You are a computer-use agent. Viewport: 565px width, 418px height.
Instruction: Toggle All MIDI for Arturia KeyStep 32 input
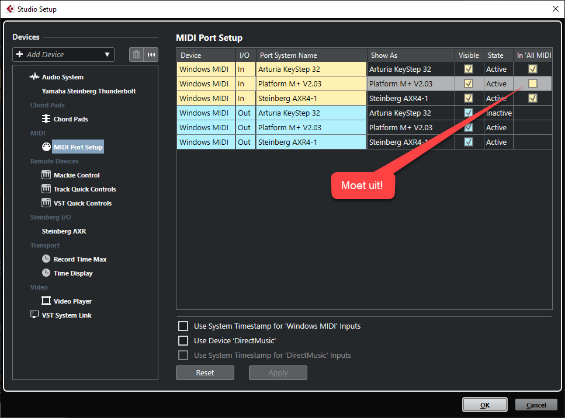pos(532,69)
